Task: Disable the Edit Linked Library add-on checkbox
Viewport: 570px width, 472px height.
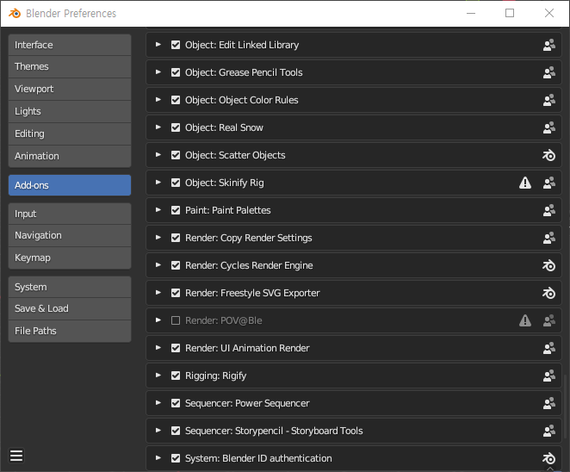Action: tap(176, 45)
